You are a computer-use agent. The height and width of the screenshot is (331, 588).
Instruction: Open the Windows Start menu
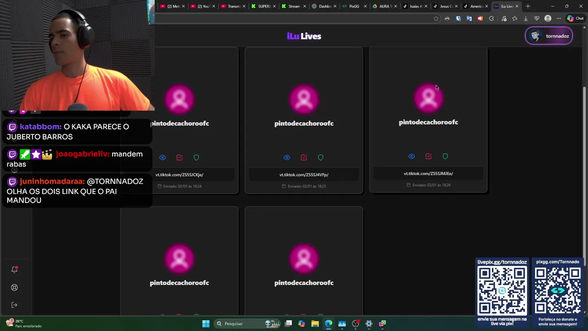point(206,324)
